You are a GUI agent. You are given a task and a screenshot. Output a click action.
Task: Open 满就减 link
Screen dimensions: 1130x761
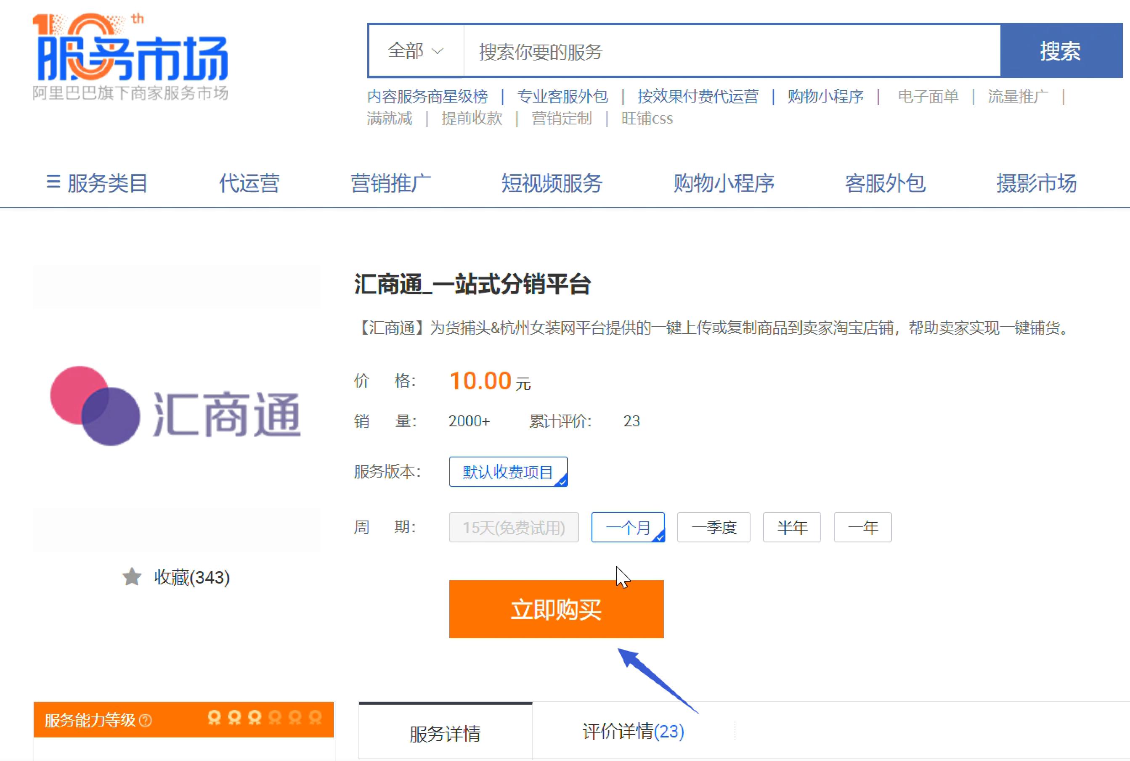point(390,119)
